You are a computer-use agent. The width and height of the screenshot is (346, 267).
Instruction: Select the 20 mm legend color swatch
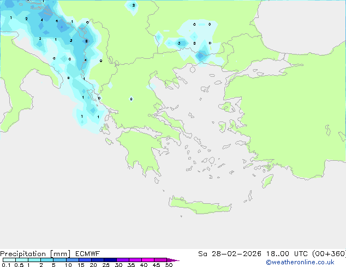pyautogui.click(x=97, y=260)
